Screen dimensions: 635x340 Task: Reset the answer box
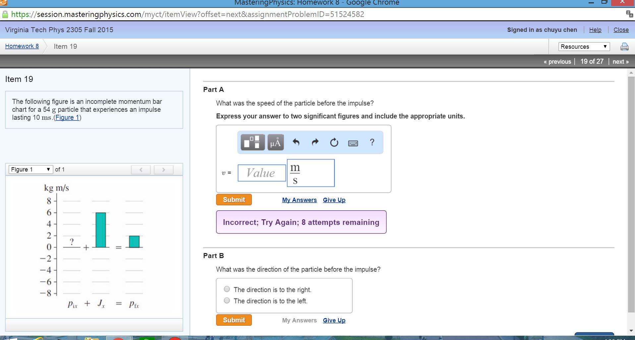334,142
